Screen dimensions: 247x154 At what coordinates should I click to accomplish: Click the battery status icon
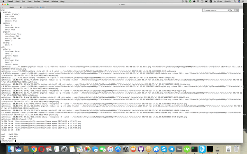tap(206, 1)
